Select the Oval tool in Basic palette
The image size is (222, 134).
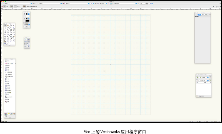click(8, 32)
